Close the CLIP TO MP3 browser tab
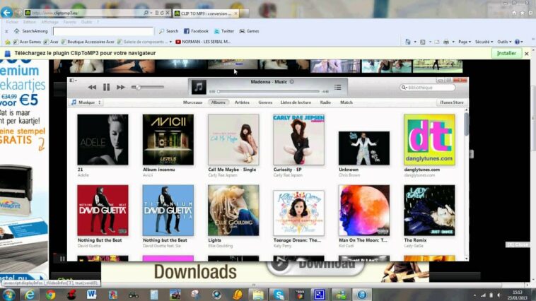The height and width of the screenshot is (301, 536). coord(235,13)
